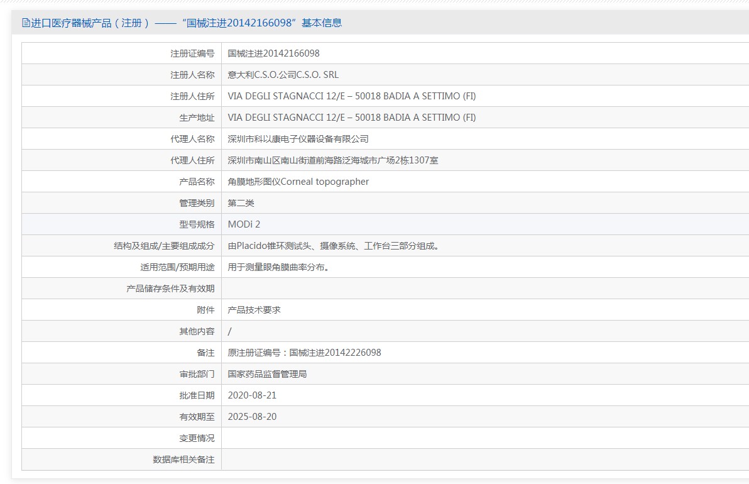The width and height of the screenshot is (749, 484).
Task: Select the slash value in 其他内容 row
Action: point(230,332)
